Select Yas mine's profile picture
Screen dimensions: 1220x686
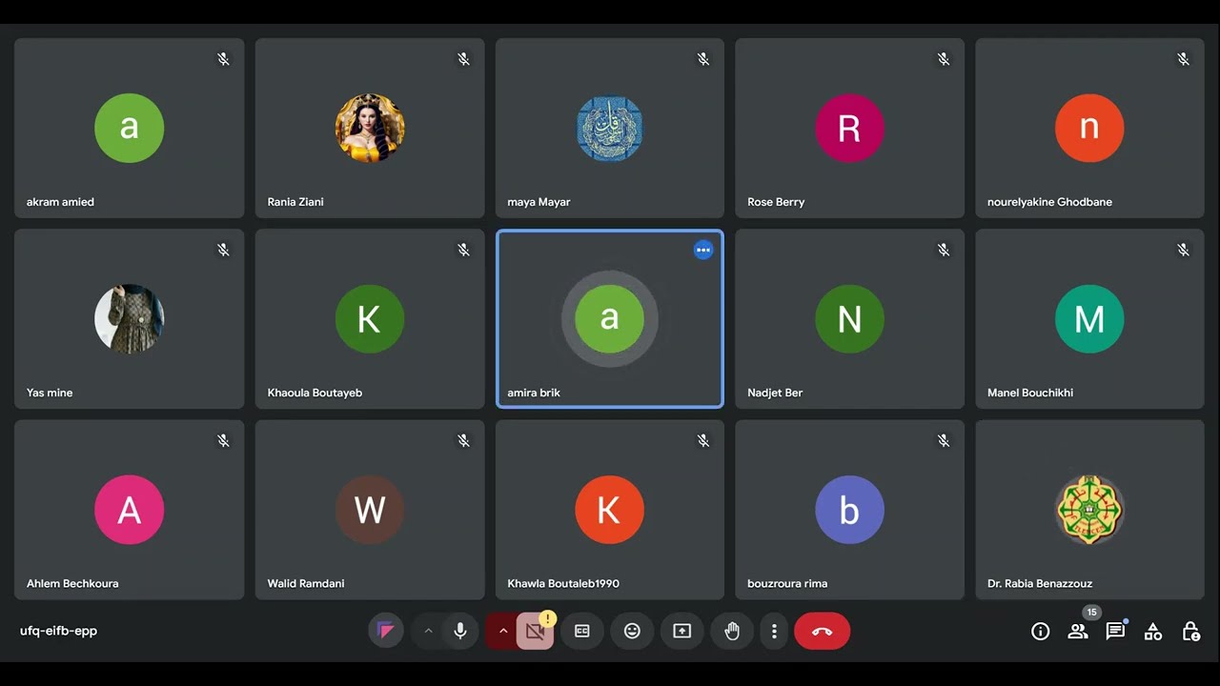click(130, 318)
